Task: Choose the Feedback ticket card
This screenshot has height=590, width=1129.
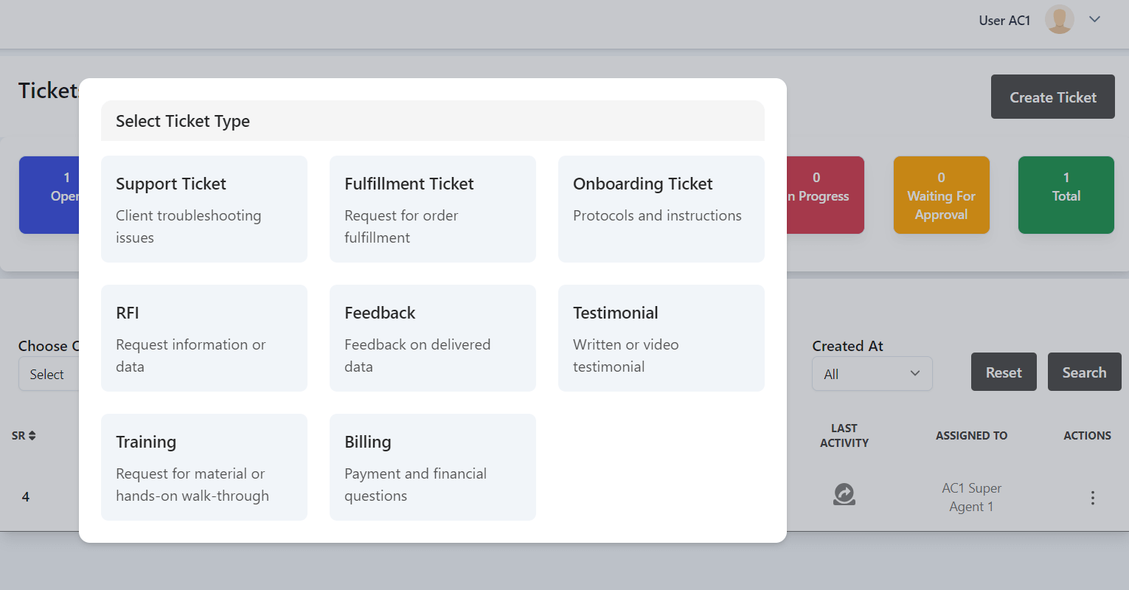Action: tap(433, 338)
